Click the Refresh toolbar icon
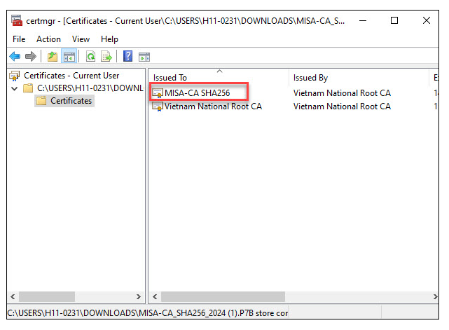The image size is (449, 330). [91, 57]
